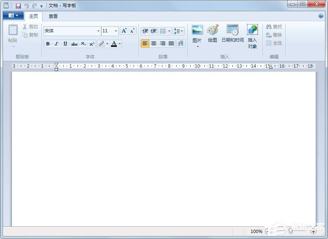Click the 替换 replace button
Image resolution: width=328 pixels, height=239 pixels.
click(274, 35)
